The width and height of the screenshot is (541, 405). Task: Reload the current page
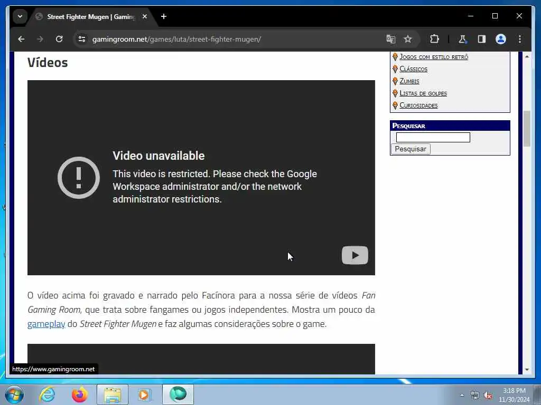pos(59,39)
